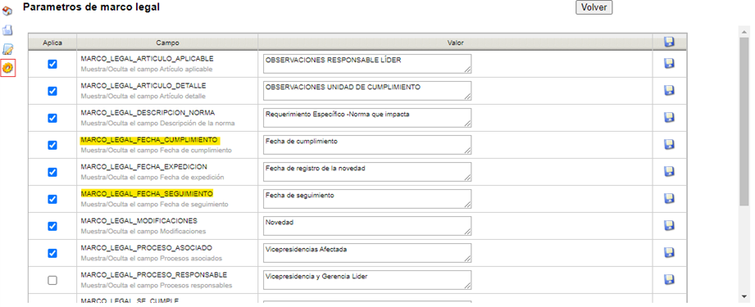The width and height of the screenshot is (755, 307).
Task: Enable Aplica for MARCO_LEGAL_PROCESO_RESPONSABLE
Action: click(52, 280)
